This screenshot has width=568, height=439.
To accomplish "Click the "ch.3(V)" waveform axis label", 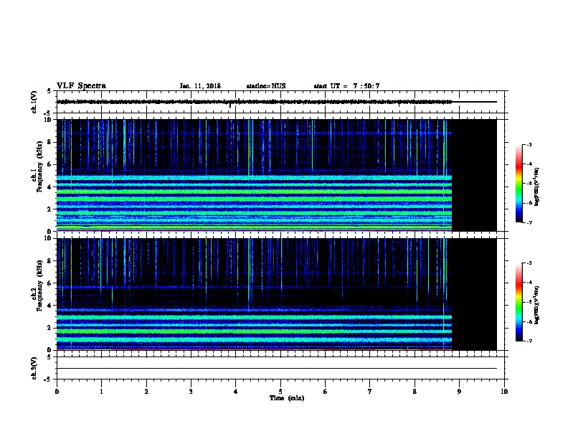I will [x=34, y=368].
